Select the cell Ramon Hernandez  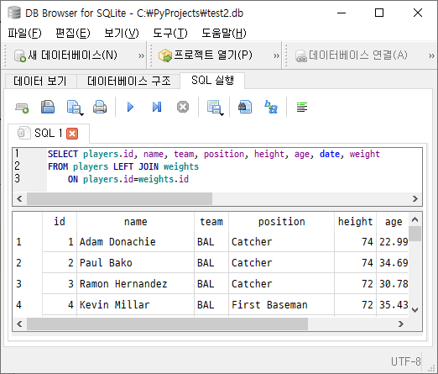(135, 284)
